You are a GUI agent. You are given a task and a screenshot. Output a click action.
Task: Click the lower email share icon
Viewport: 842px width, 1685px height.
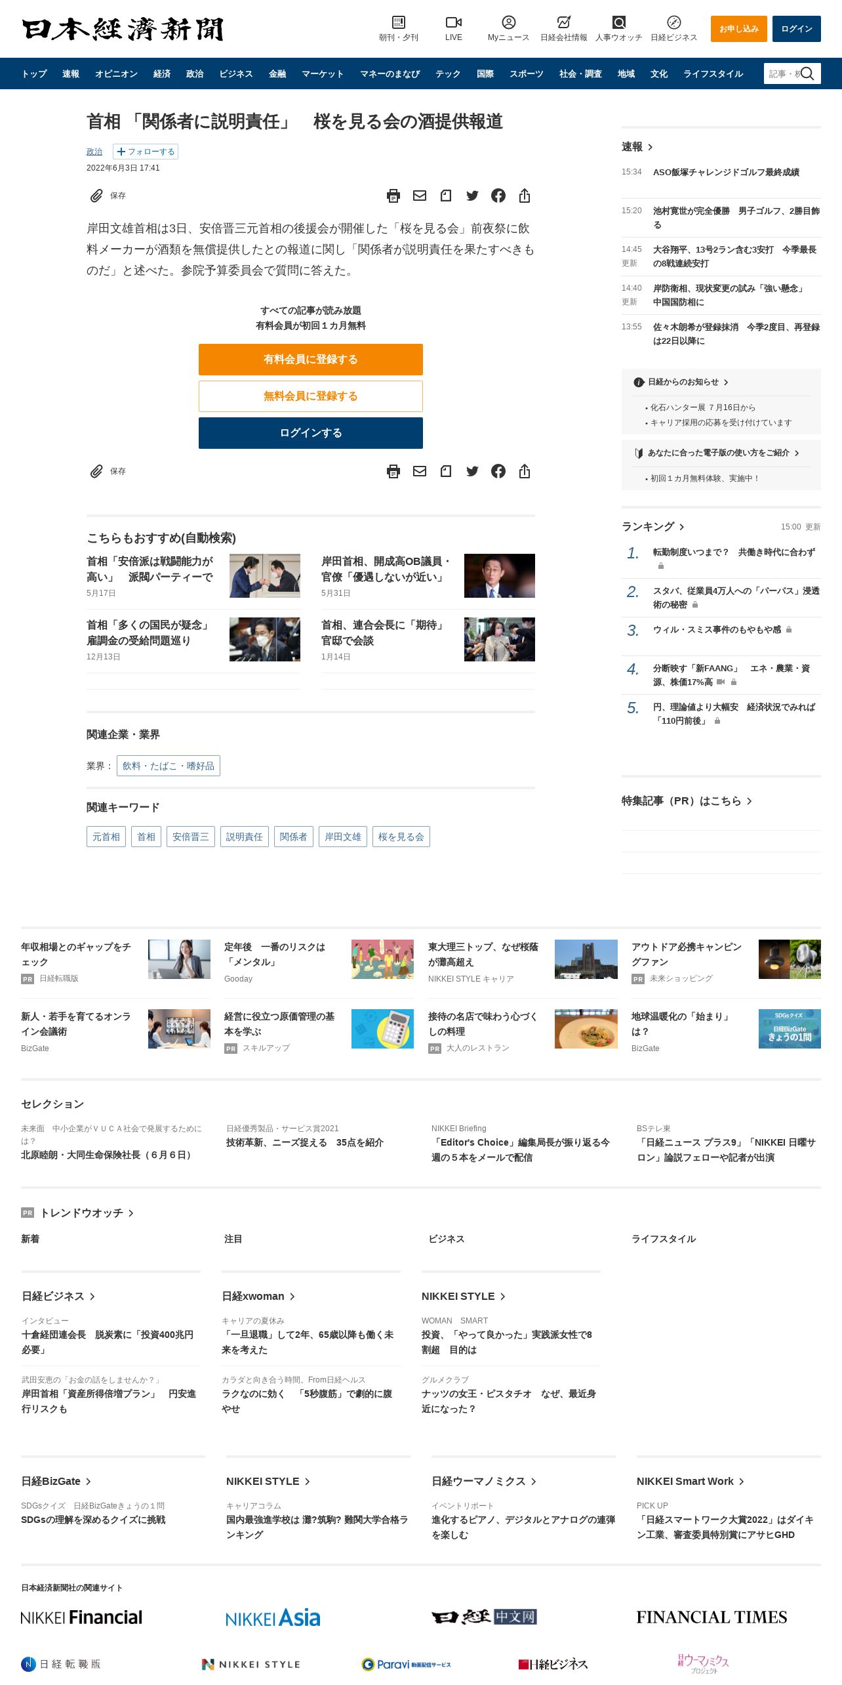coord(420,471)
